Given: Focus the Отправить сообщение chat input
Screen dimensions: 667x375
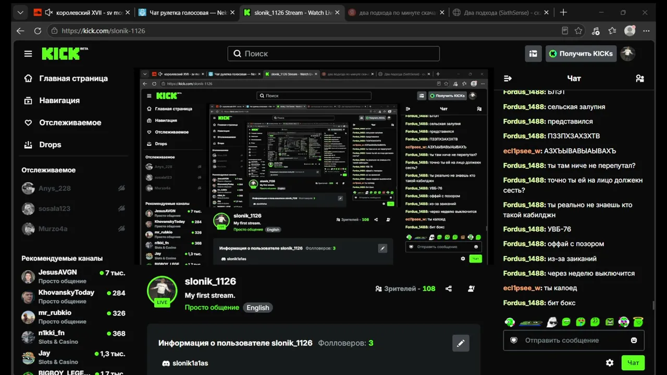Looking at the screenshot, I should 573,340.
